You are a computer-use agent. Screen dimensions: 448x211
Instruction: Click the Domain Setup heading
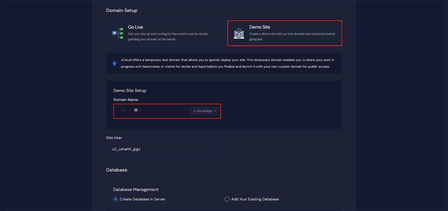[x=122, y=10]
